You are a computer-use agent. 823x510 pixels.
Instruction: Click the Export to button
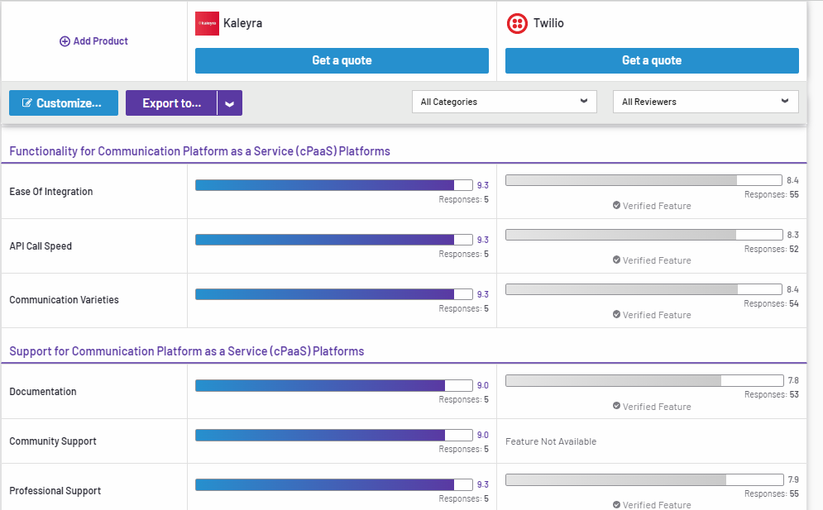coord(171,102)
